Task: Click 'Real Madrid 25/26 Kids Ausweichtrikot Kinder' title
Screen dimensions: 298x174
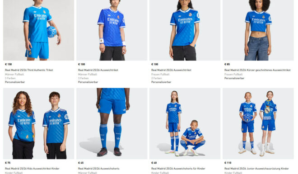Action: pos(32,169)
